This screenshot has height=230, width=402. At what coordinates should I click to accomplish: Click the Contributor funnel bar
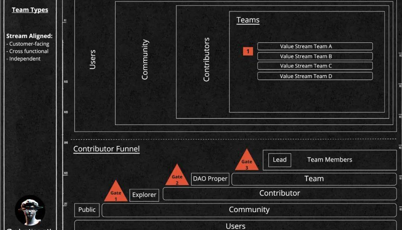pos(279,193)
